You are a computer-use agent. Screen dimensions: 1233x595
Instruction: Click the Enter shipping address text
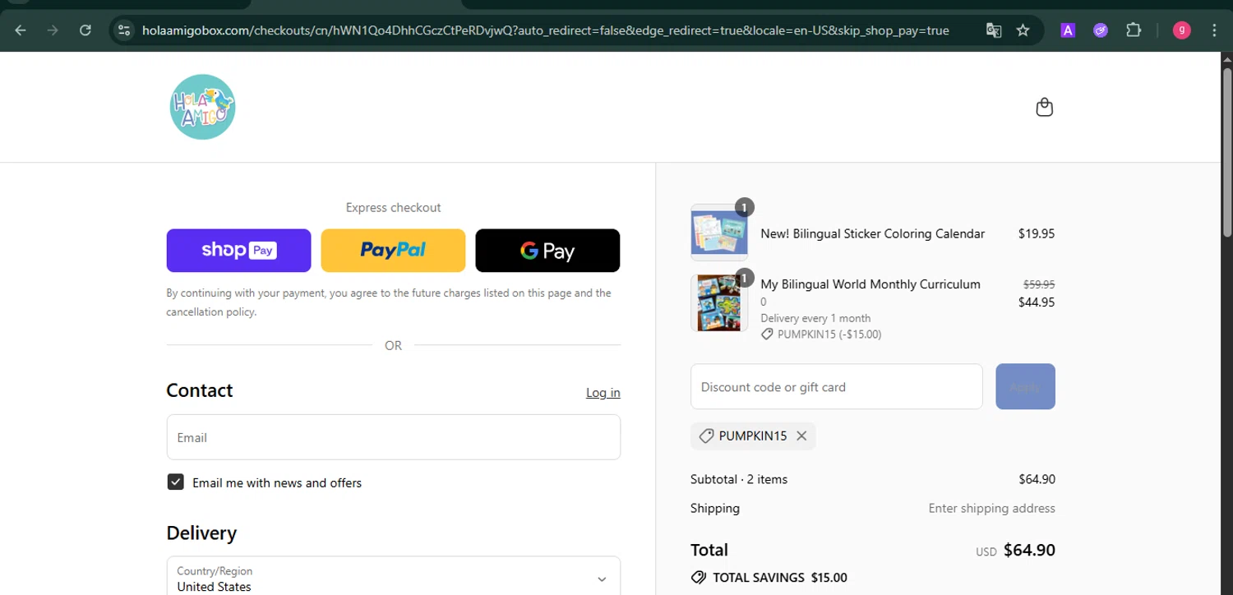(x=991, y=509)
